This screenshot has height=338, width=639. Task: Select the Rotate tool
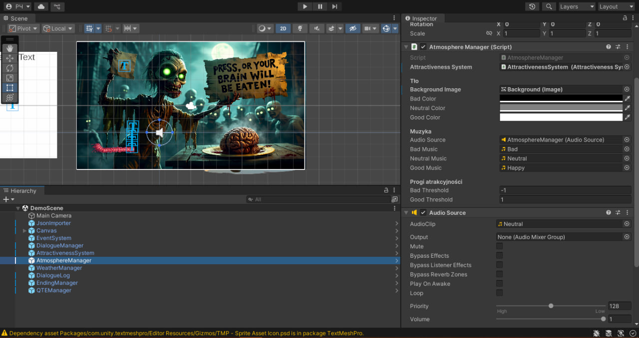pyautogui.click(x=10, y=68)
